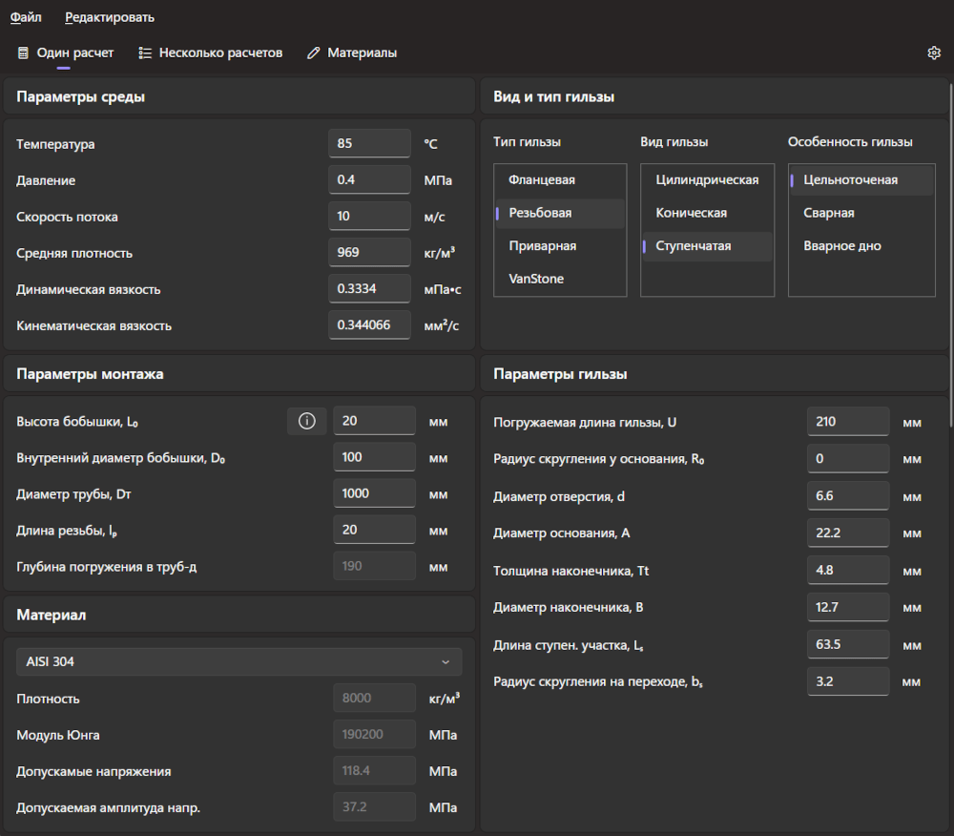Image resolution: width=954 pixels, height=836 pixels.
Task: Click the Параметры монтажа heading
Action: coord(90,374)
